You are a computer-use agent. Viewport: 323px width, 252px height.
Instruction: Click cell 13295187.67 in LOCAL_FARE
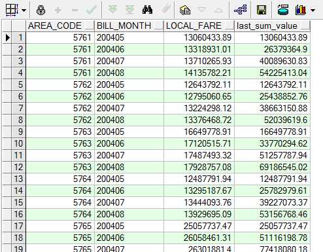click(x=199, y=190)
